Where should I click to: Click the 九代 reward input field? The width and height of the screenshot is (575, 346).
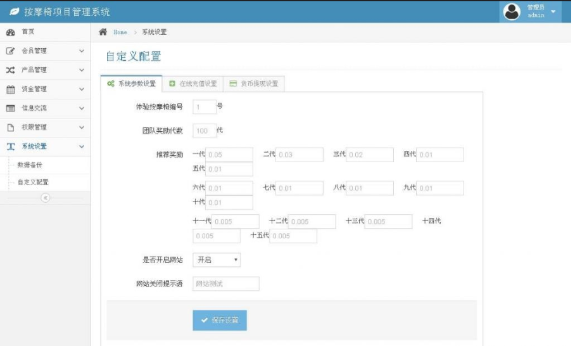[x=440, y=188]
